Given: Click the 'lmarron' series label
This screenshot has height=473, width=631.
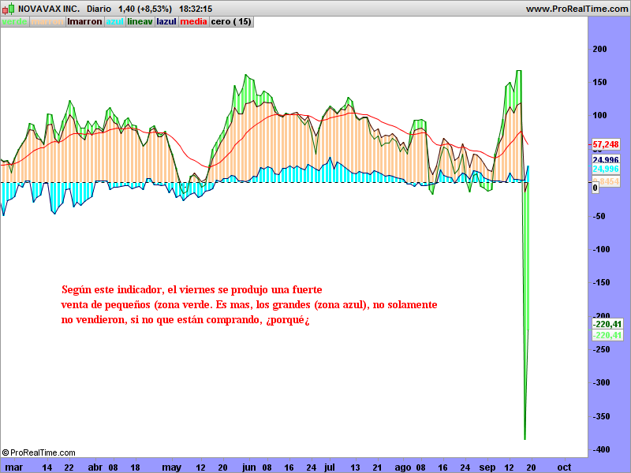Looking at the screenshot, I should pos(85,21).
